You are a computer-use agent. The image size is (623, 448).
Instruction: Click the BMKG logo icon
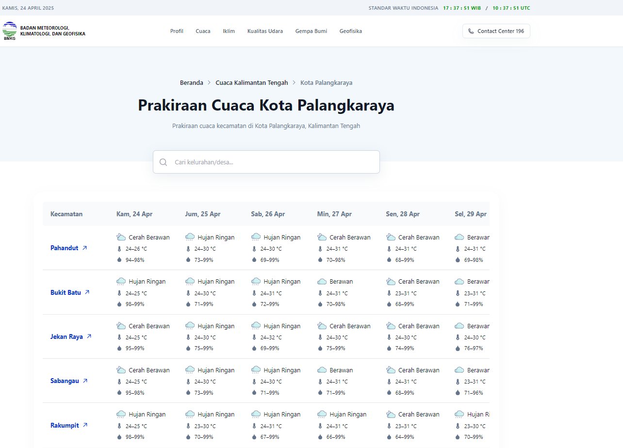[x=9, y=31]
